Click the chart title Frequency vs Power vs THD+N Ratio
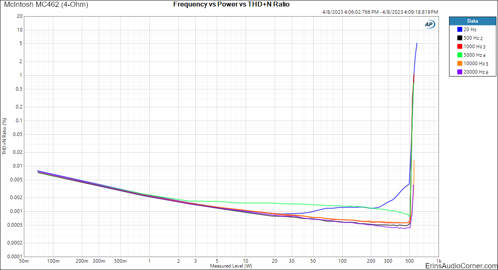Image resolution: width=498 pixels, height=270 pixels. tap(231, 4)
